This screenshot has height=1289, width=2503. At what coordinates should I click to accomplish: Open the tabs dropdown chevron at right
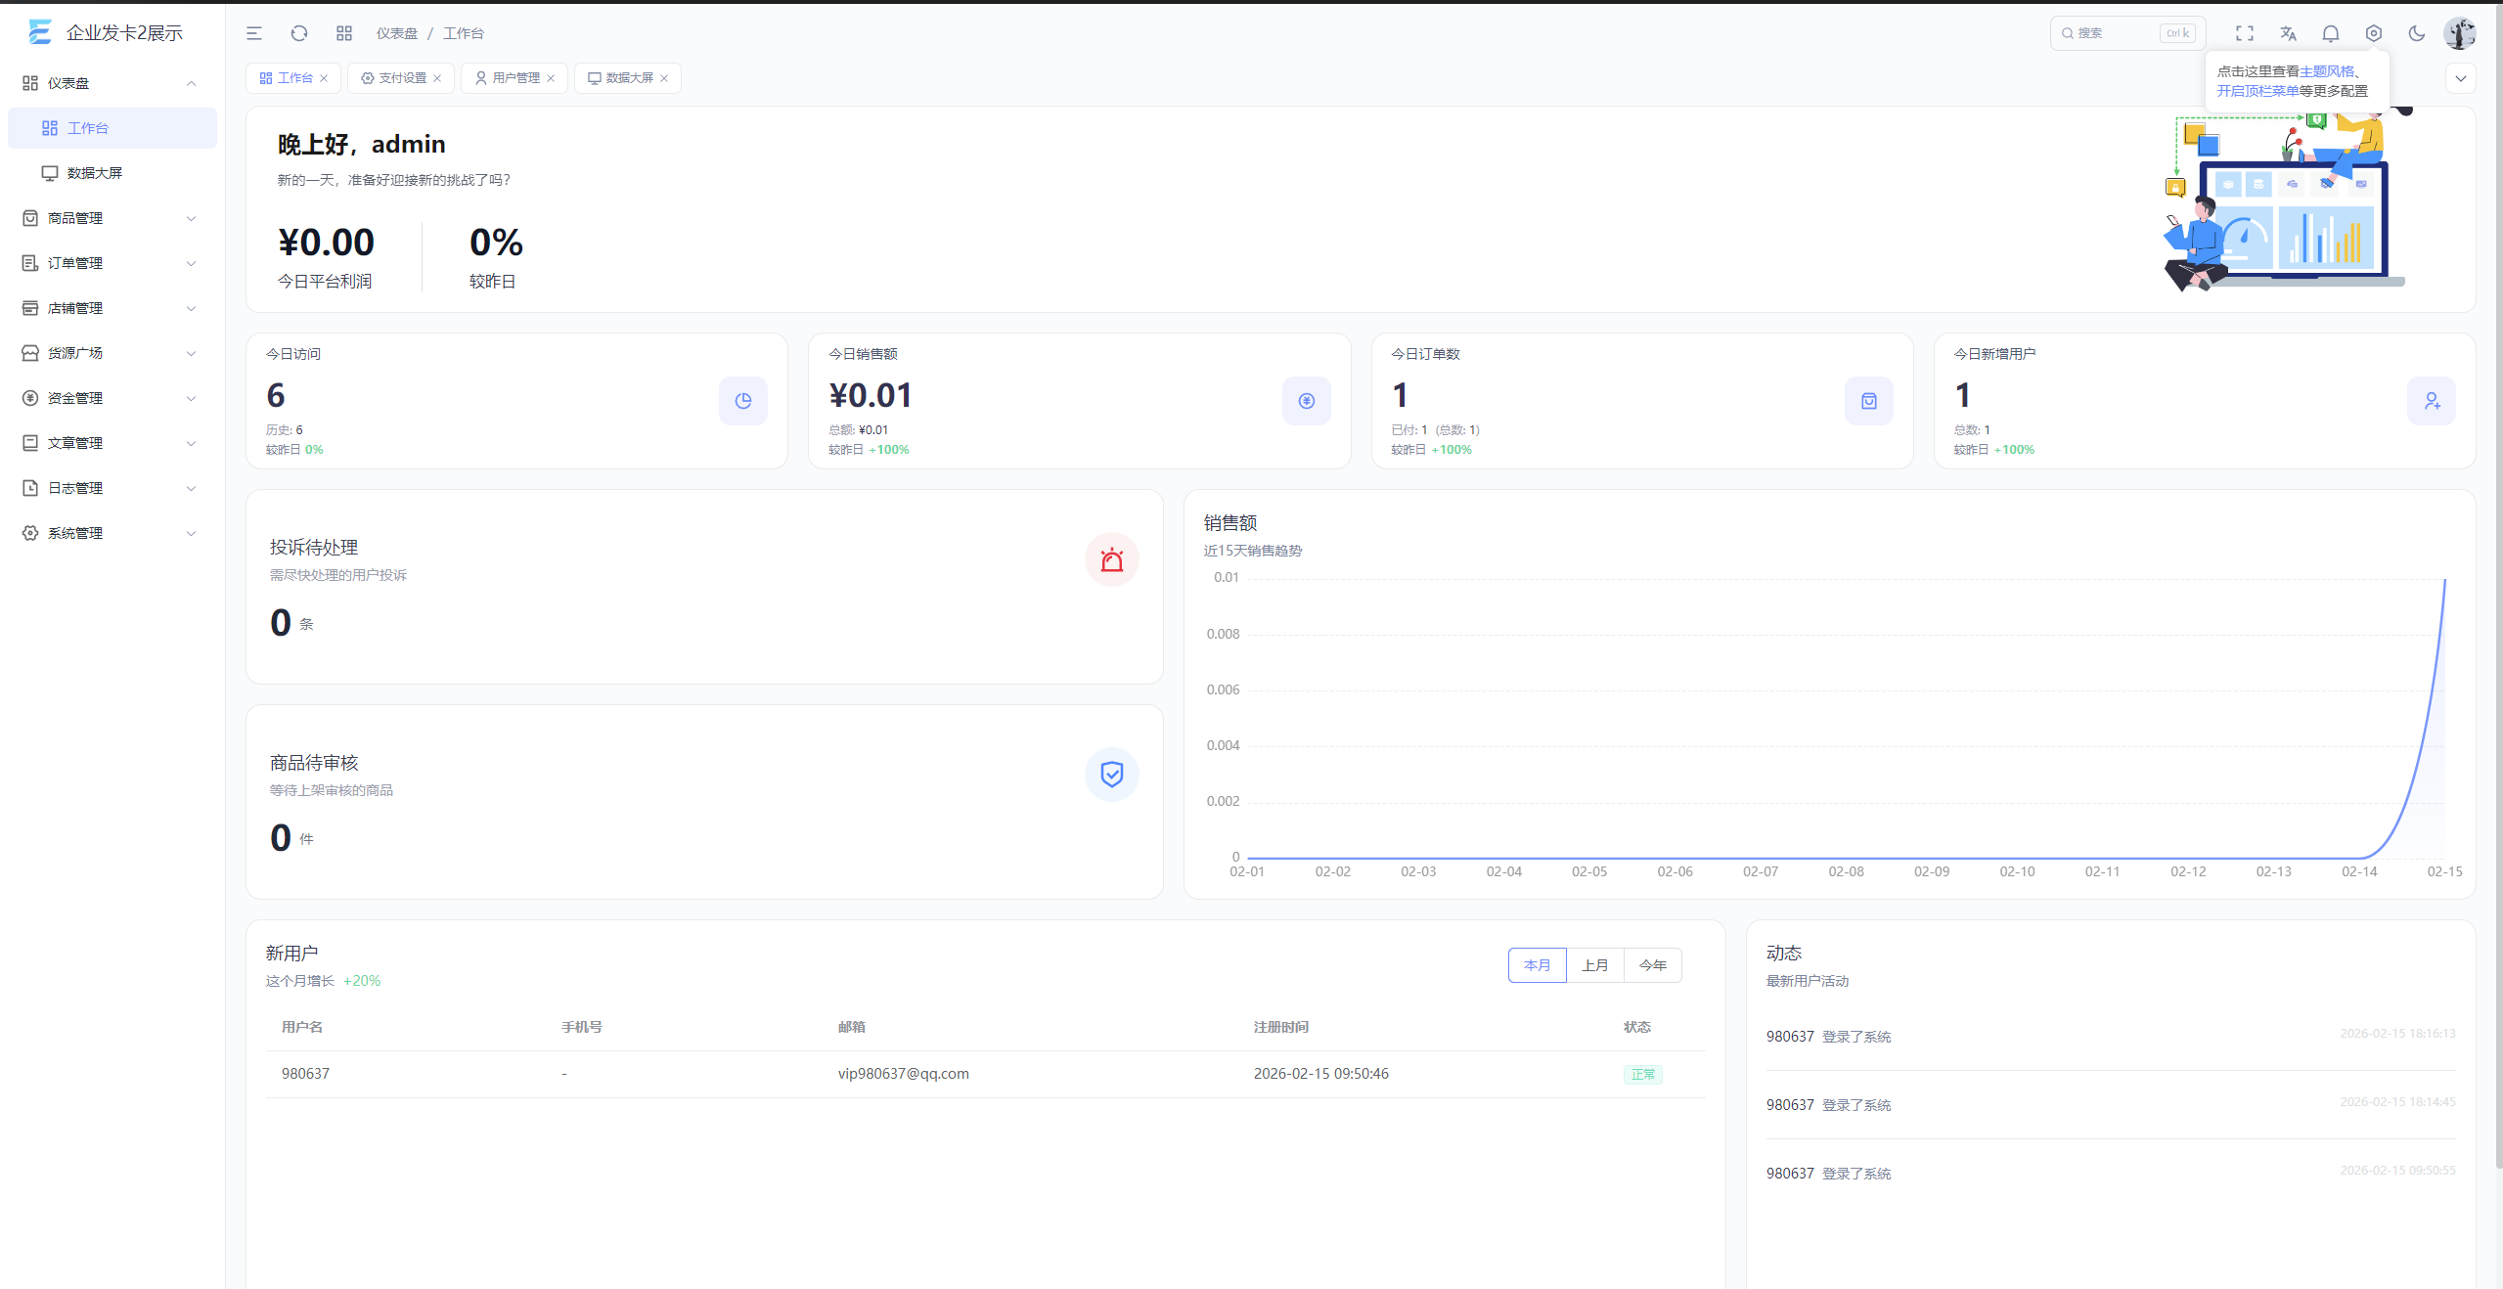(x=2461, y=78)
